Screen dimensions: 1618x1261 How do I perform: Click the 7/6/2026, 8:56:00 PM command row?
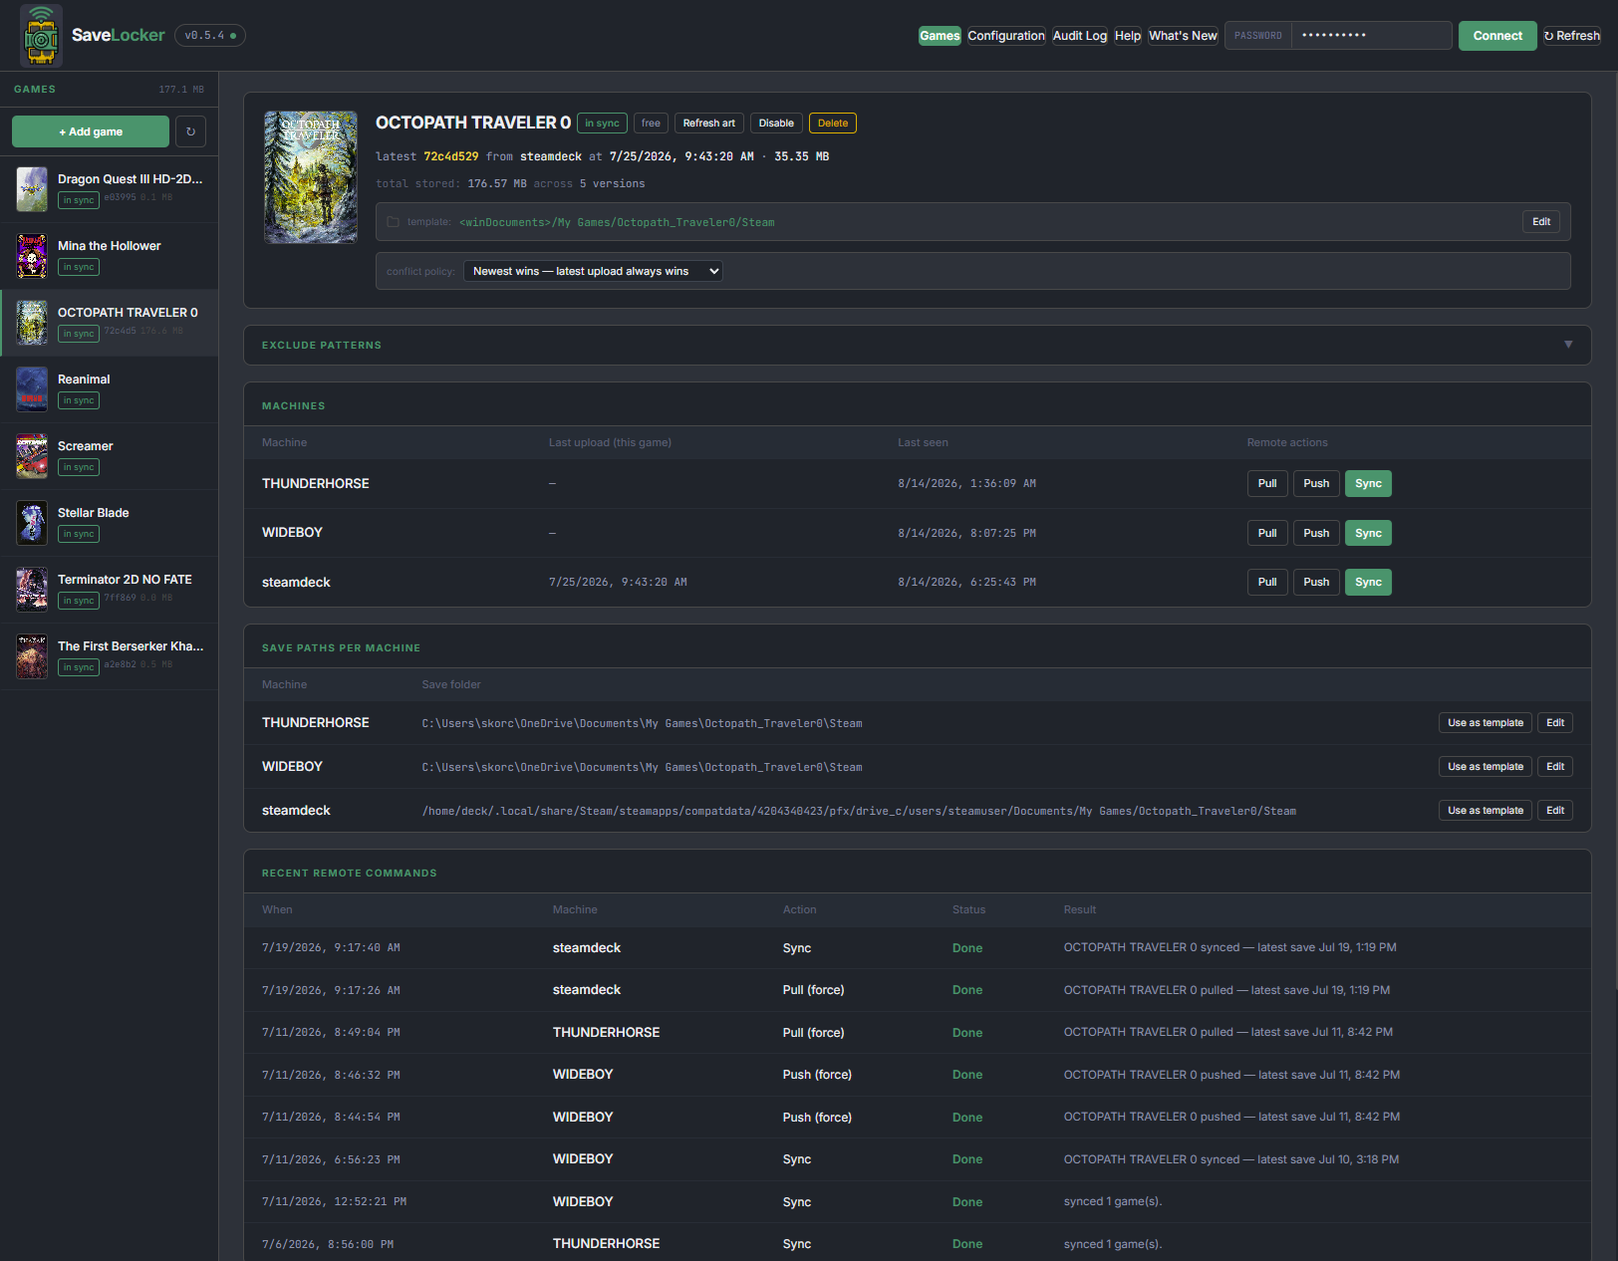[917, 1244]
